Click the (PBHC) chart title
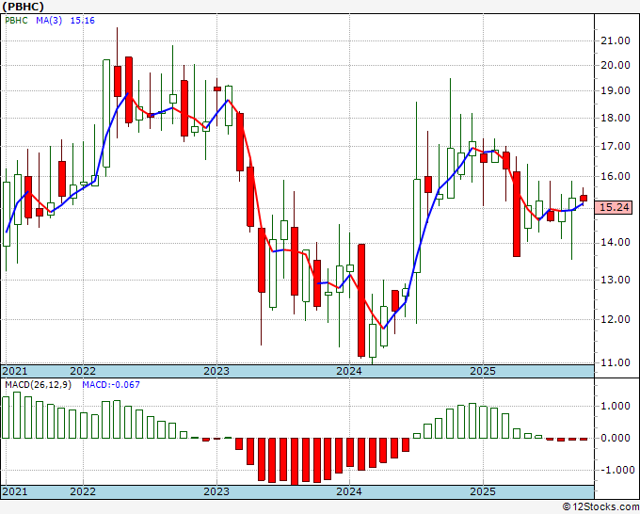Viewport: 640px width, 514px height. click(x=23, y=7)
